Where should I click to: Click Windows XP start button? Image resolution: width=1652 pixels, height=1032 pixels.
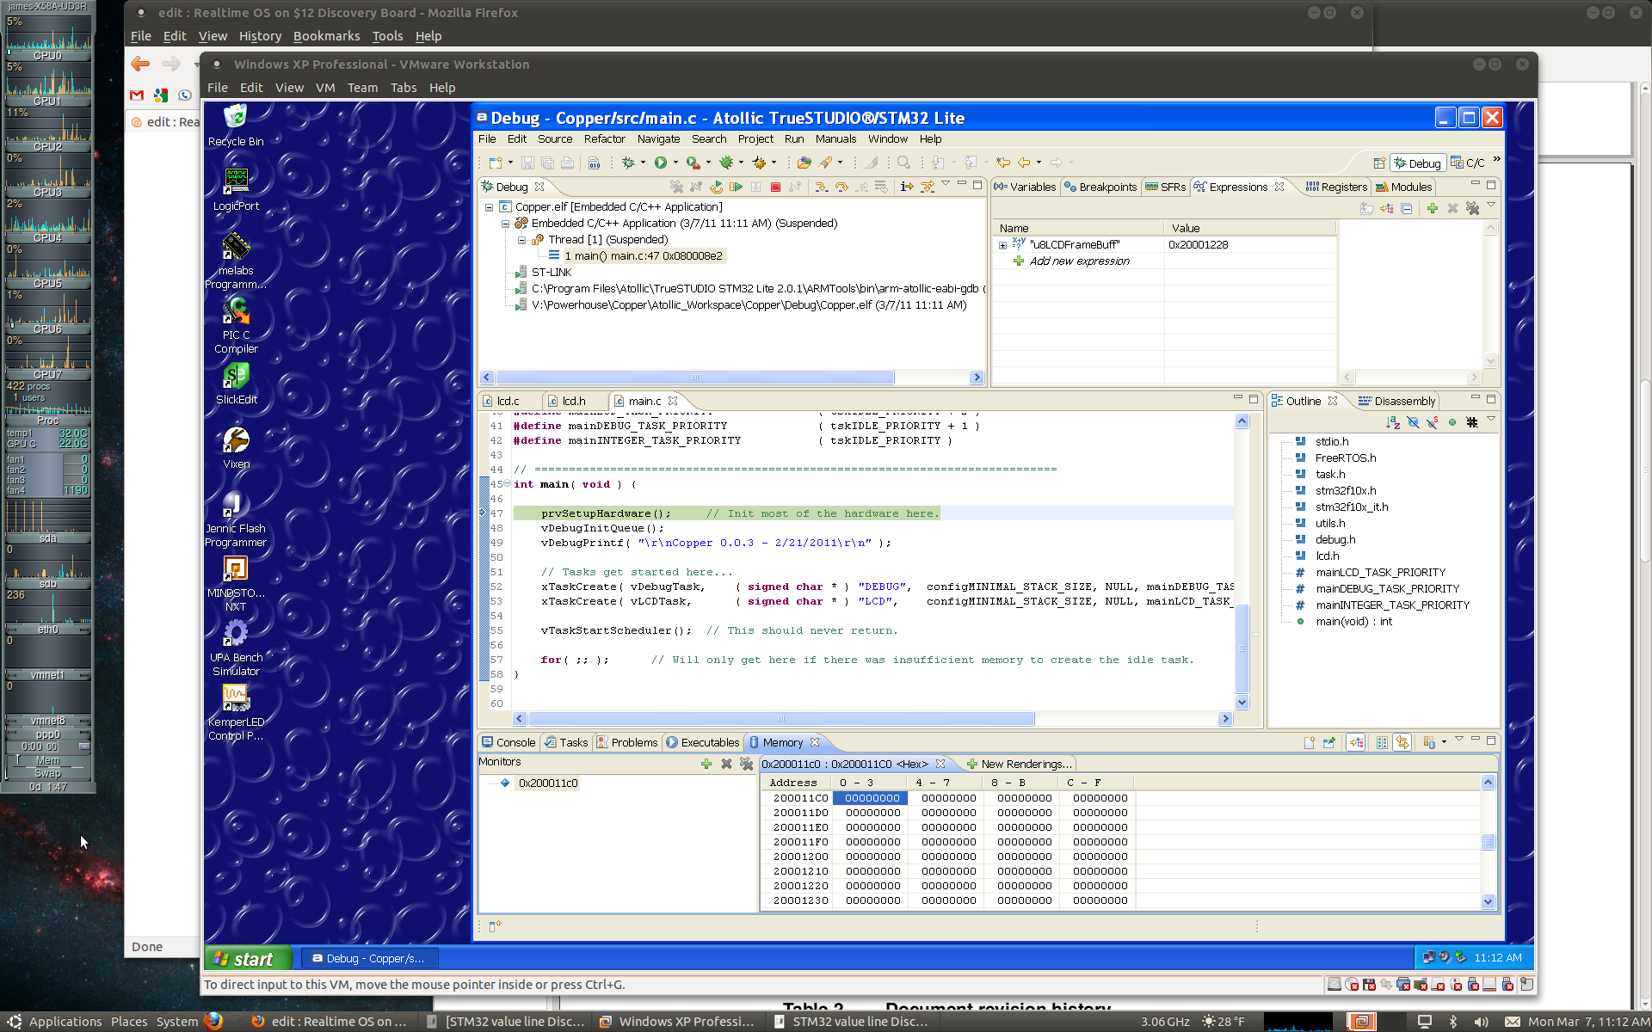(x=248, y=958)
